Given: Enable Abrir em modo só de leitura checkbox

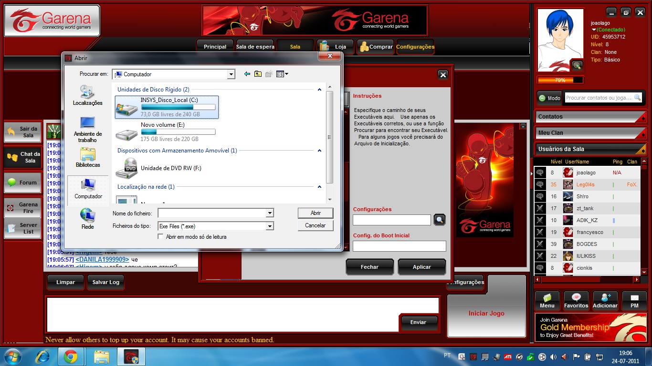Looking at the screenshot, I should (x=160, y=236).
